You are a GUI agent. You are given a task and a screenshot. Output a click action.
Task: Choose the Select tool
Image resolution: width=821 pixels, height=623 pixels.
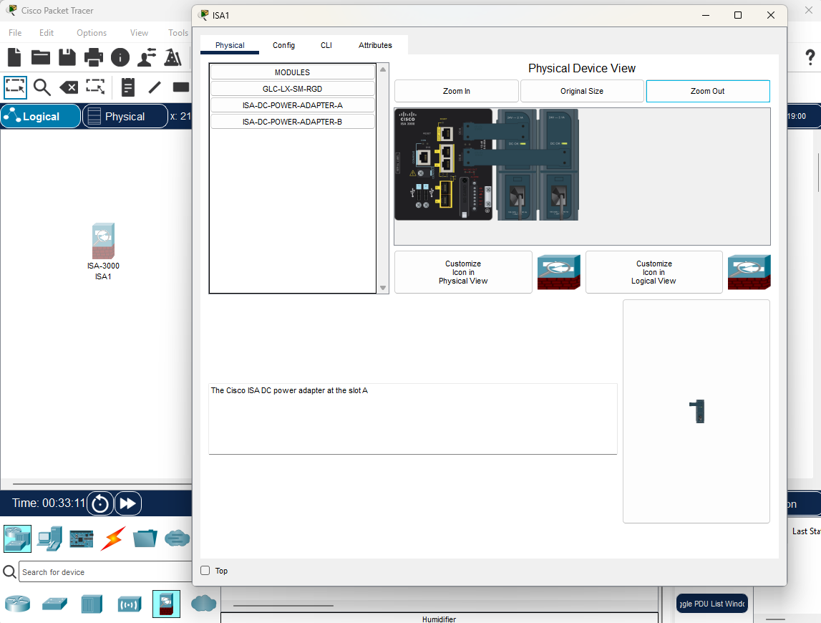point(15,87)
